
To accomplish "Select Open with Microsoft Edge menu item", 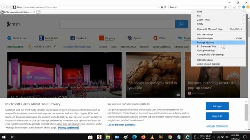I will tap(218, 29).
